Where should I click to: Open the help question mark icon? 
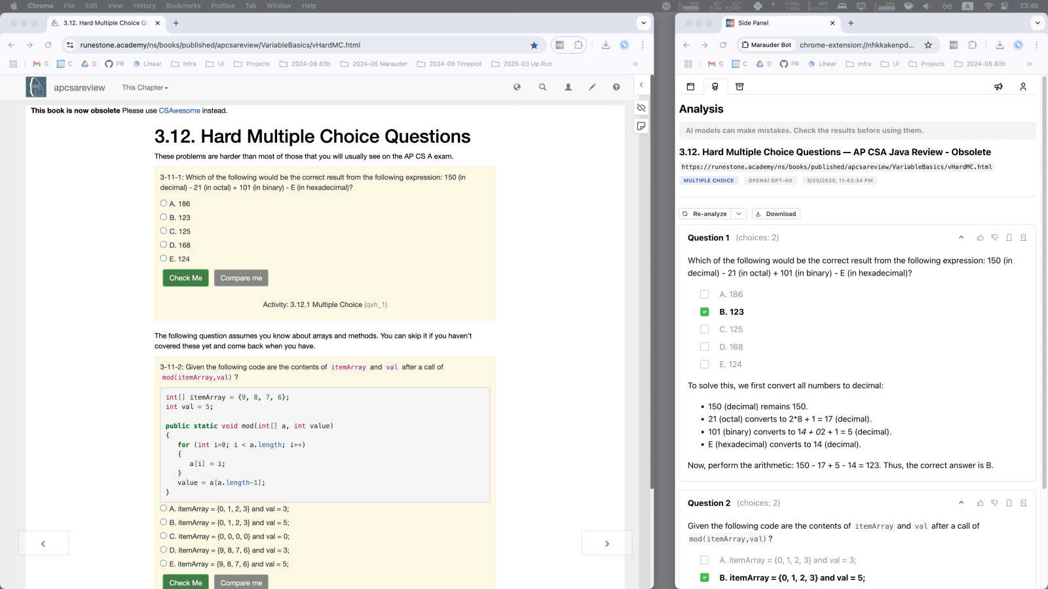(616, 87)
